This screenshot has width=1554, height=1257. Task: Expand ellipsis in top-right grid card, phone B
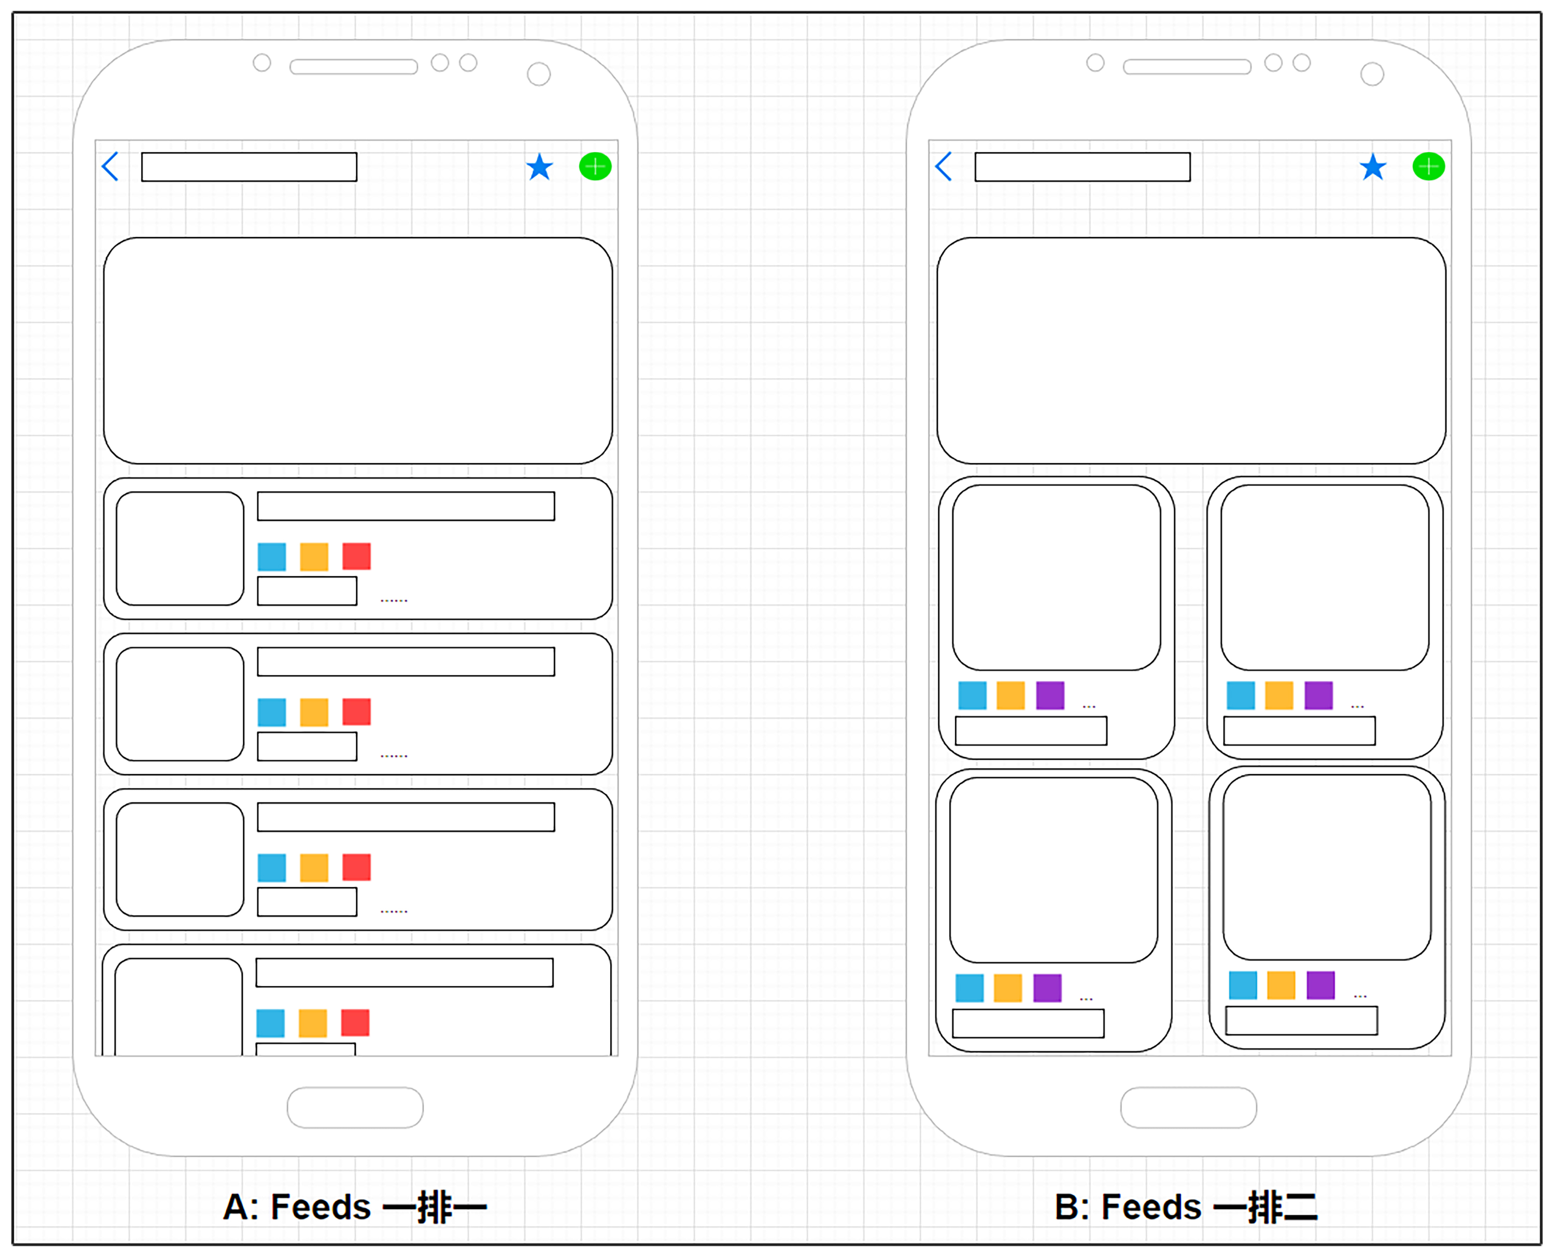(x=1358, y=706)
